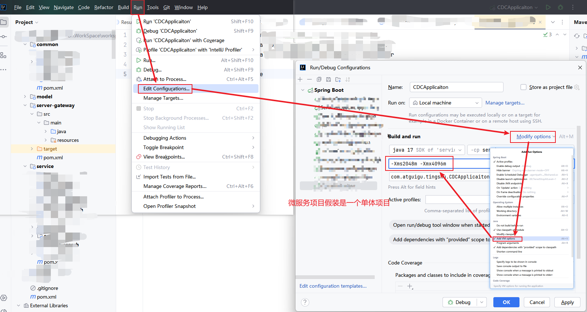Open the Commit tool window icon
The height and width of the screenshot is (312, 587).
point(3,37)
